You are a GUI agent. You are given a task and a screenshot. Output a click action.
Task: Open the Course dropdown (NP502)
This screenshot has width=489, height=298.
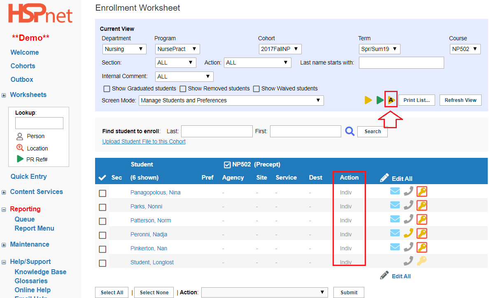click(465, 49)
